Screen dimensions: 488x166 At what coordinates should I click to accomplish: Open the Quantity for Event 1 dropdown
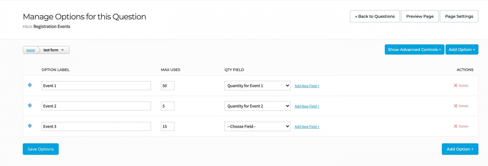coord(257,86)
